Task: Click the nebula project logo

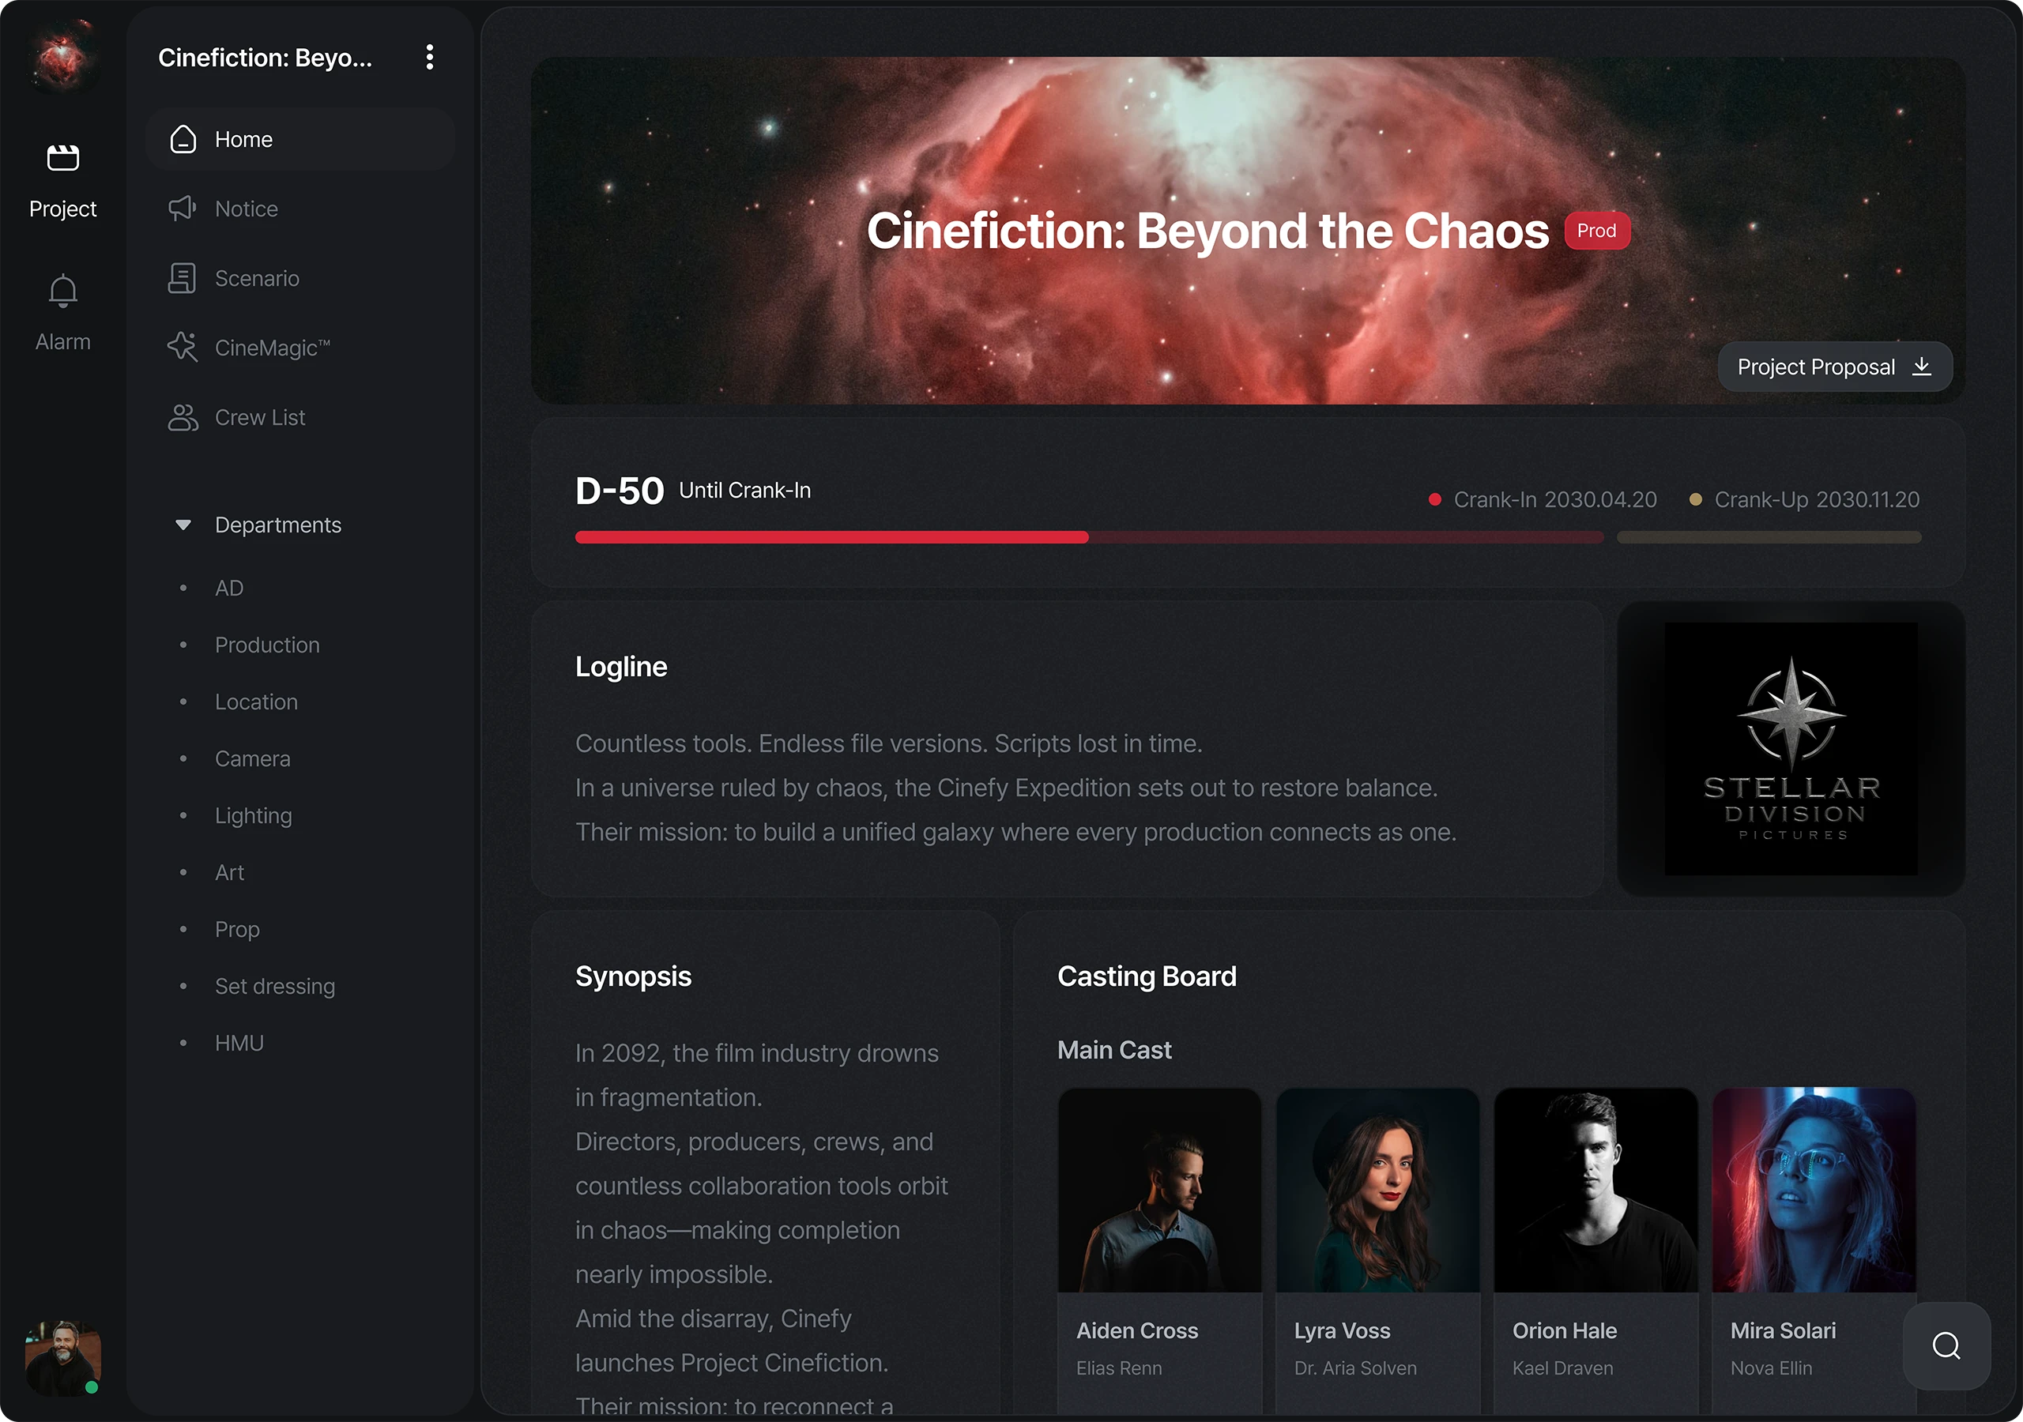Action: tap(62, 57)
